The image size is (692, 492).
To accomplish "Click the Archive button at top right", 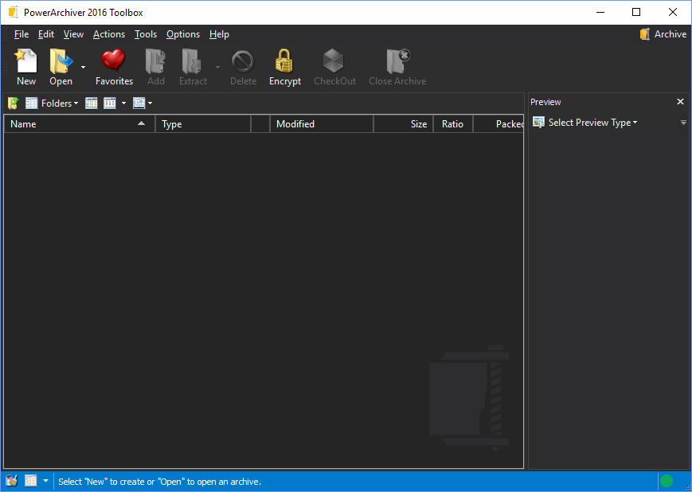I will 663,34.
